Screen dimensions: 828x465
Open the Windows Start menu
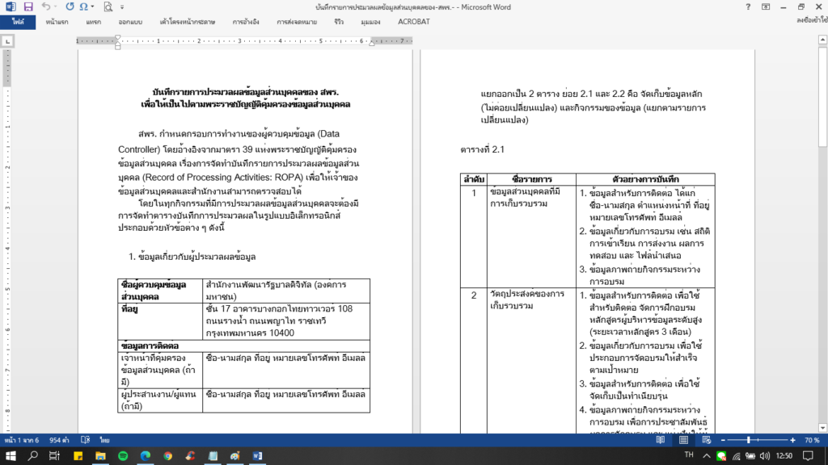tap(11, 456)
